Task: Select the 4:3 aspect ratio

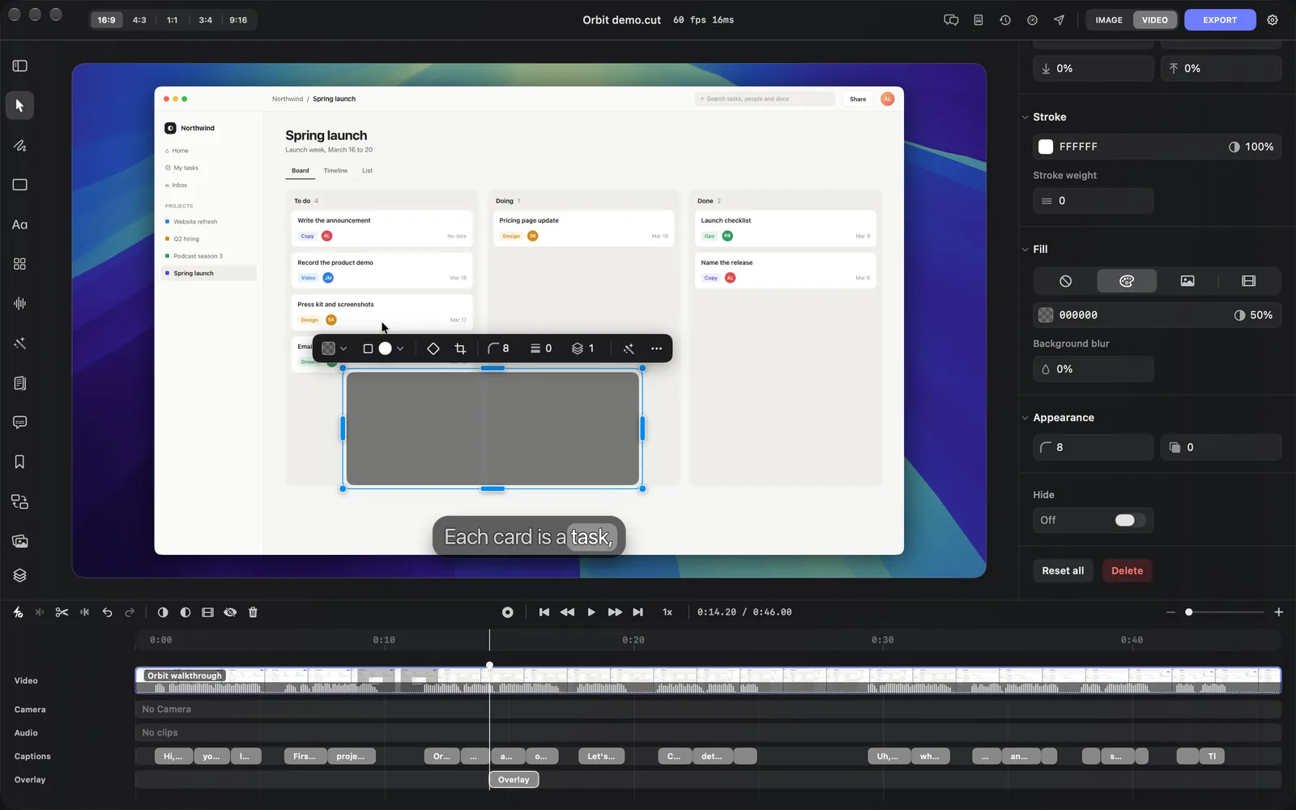Action: (x=139, y=20)
